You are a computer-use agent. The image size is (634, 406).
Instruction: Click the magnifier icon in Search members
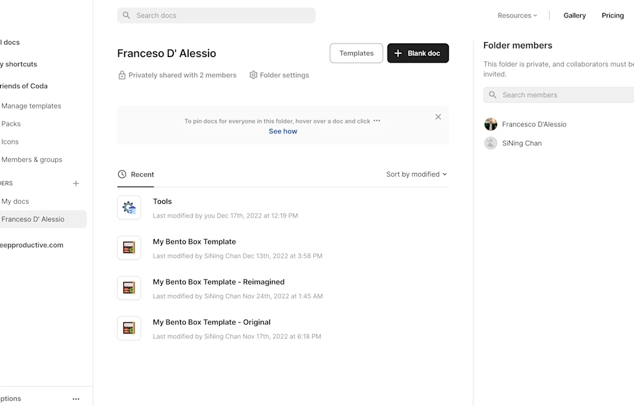pos(492,95)
